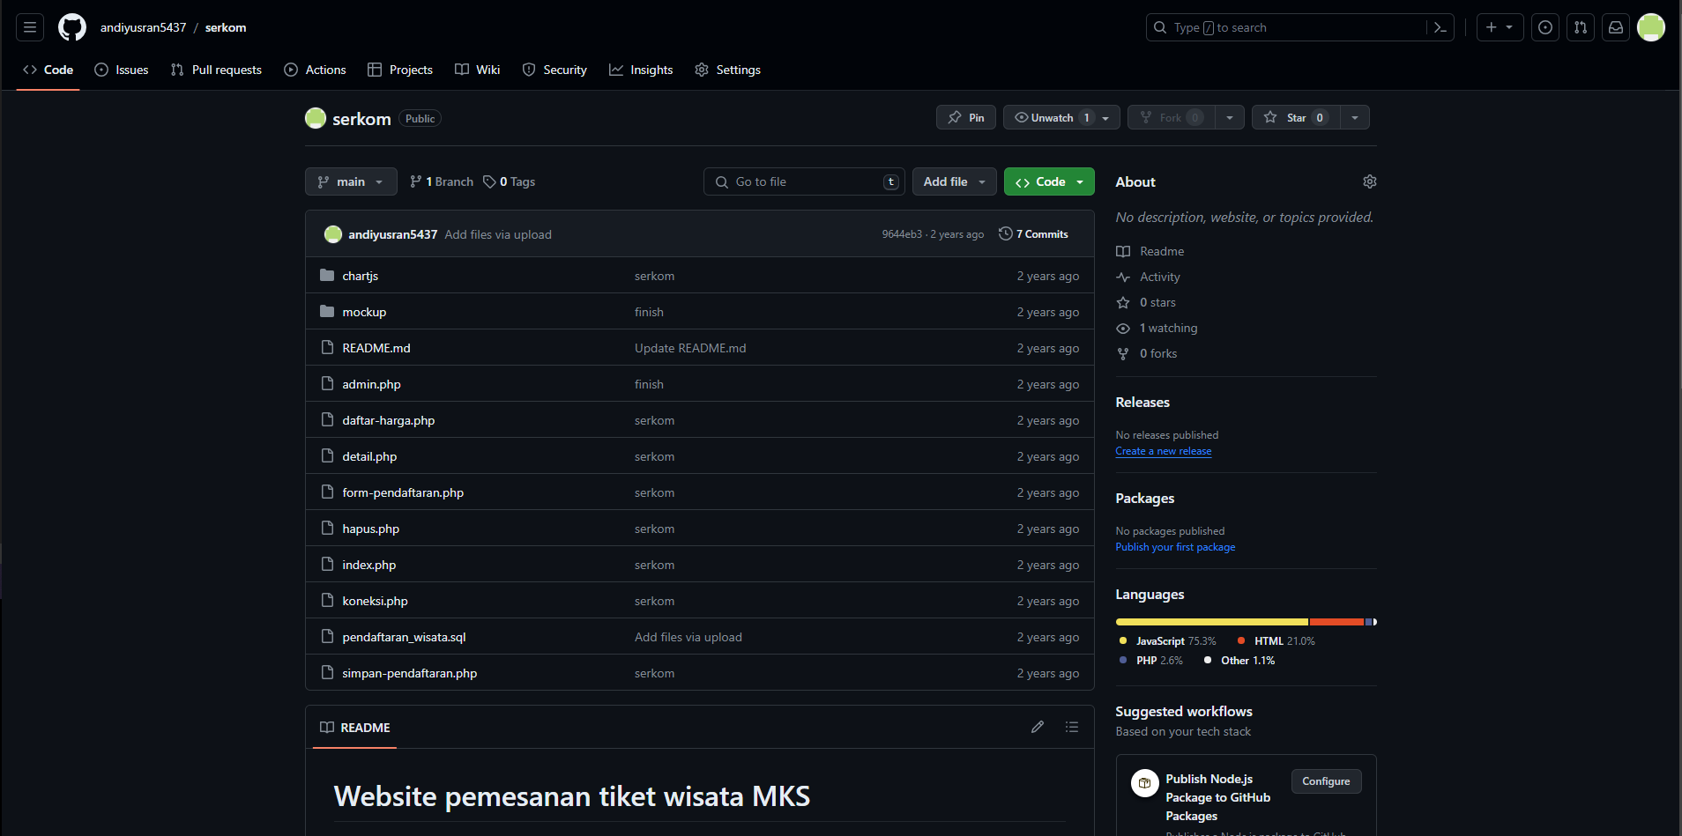Configure the Publish Node.js workflow
This screenshot has height=836, width=1682.
[1326, 781]
